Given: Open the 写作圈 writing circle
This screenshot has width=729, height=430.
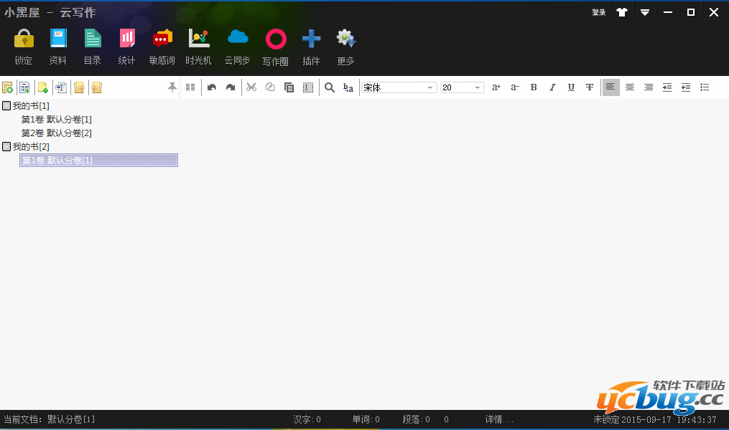Looking at the screenshot, I should [275, 39].
